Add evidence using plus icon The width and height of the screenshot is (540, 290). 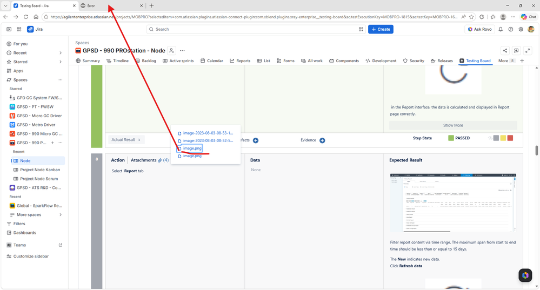(322, 140)
